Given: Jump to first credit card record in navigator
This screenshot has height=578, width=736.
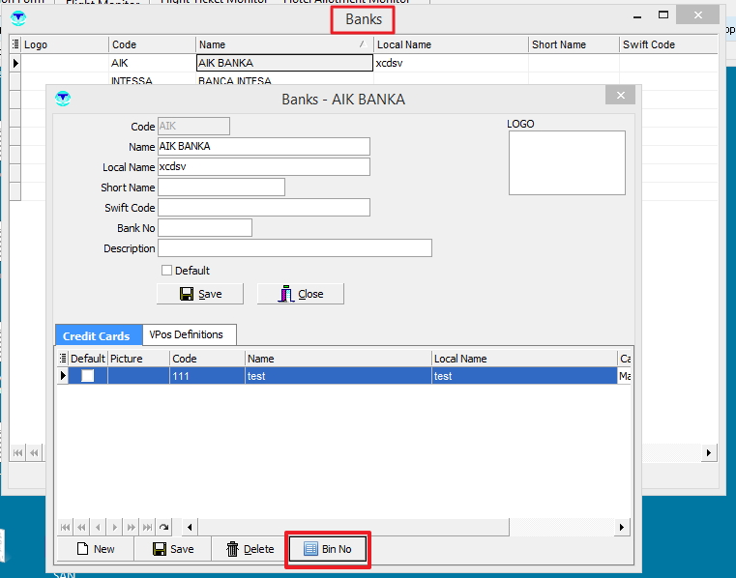Looking at the screenshot, I should tap(66, 527).
